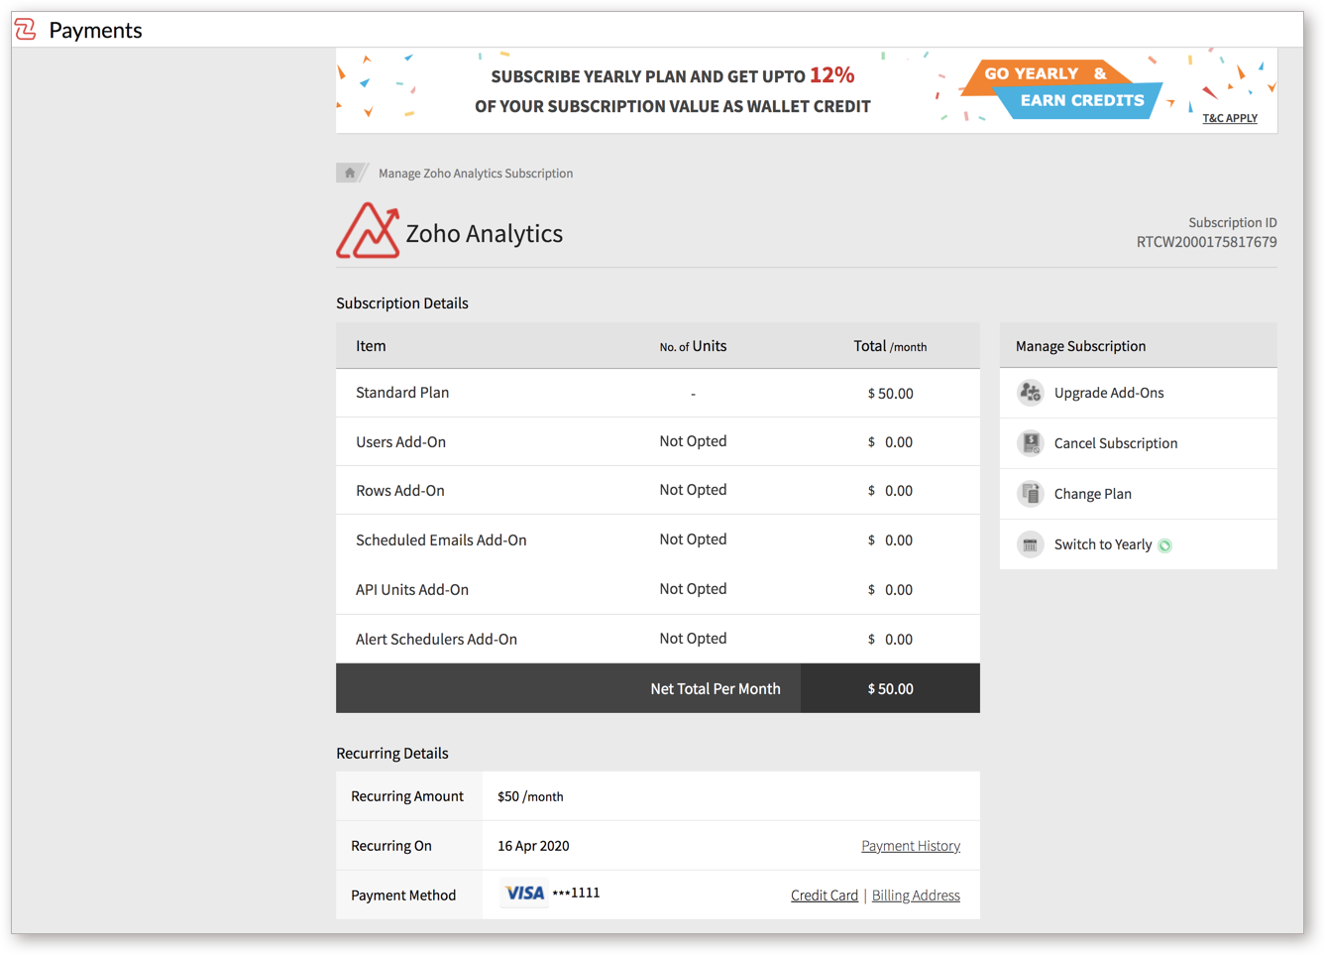
Task: Click the bank icon beside Switch to Yearly
Action: tap(1030, 543)
